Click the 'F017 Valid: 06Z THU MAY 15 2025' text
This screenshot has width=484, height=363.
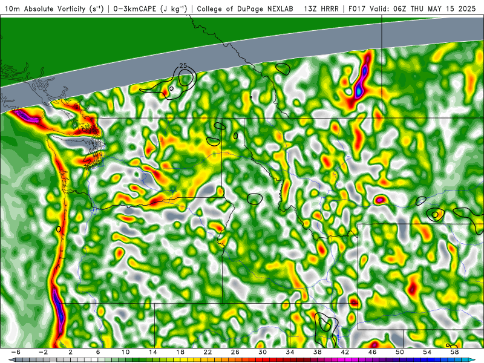pyautogui.click(x=412, y=8)
